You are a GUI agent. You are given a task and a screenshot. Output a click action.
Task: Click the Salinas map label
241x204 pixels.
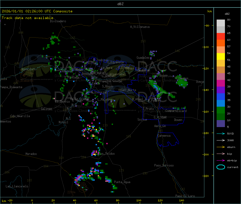tap(46, 109)
